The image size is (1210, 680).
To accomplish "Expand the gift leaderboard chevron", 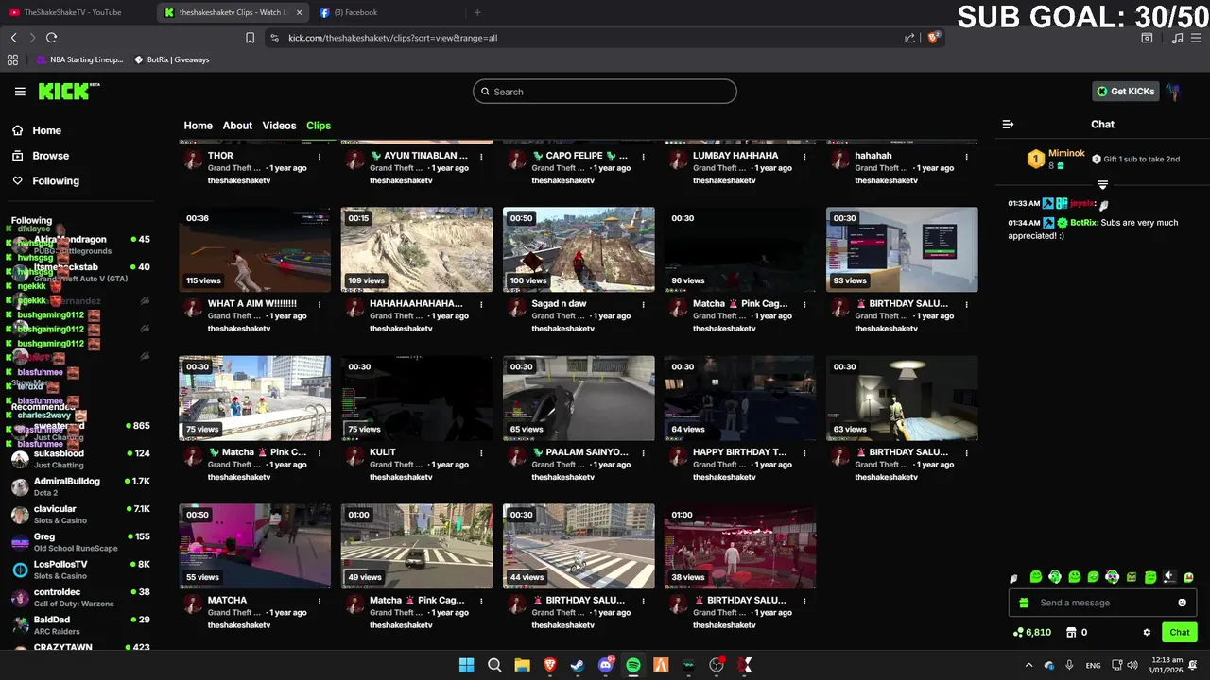I will coord(1102,184).
